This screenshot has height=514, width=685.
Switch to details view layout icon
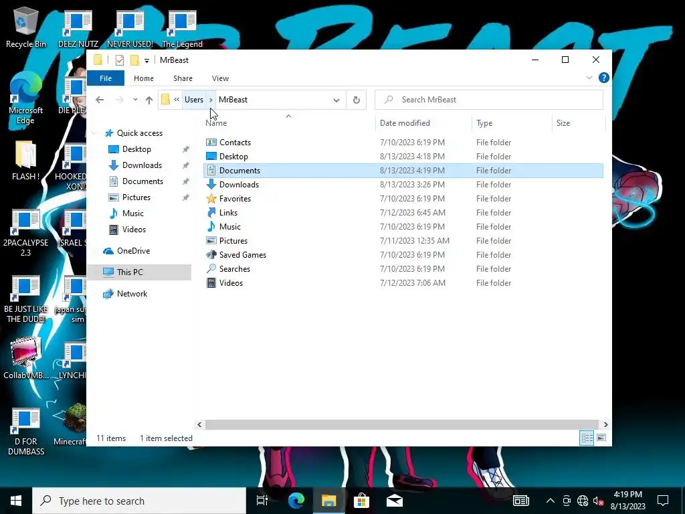tap(587, 438)
